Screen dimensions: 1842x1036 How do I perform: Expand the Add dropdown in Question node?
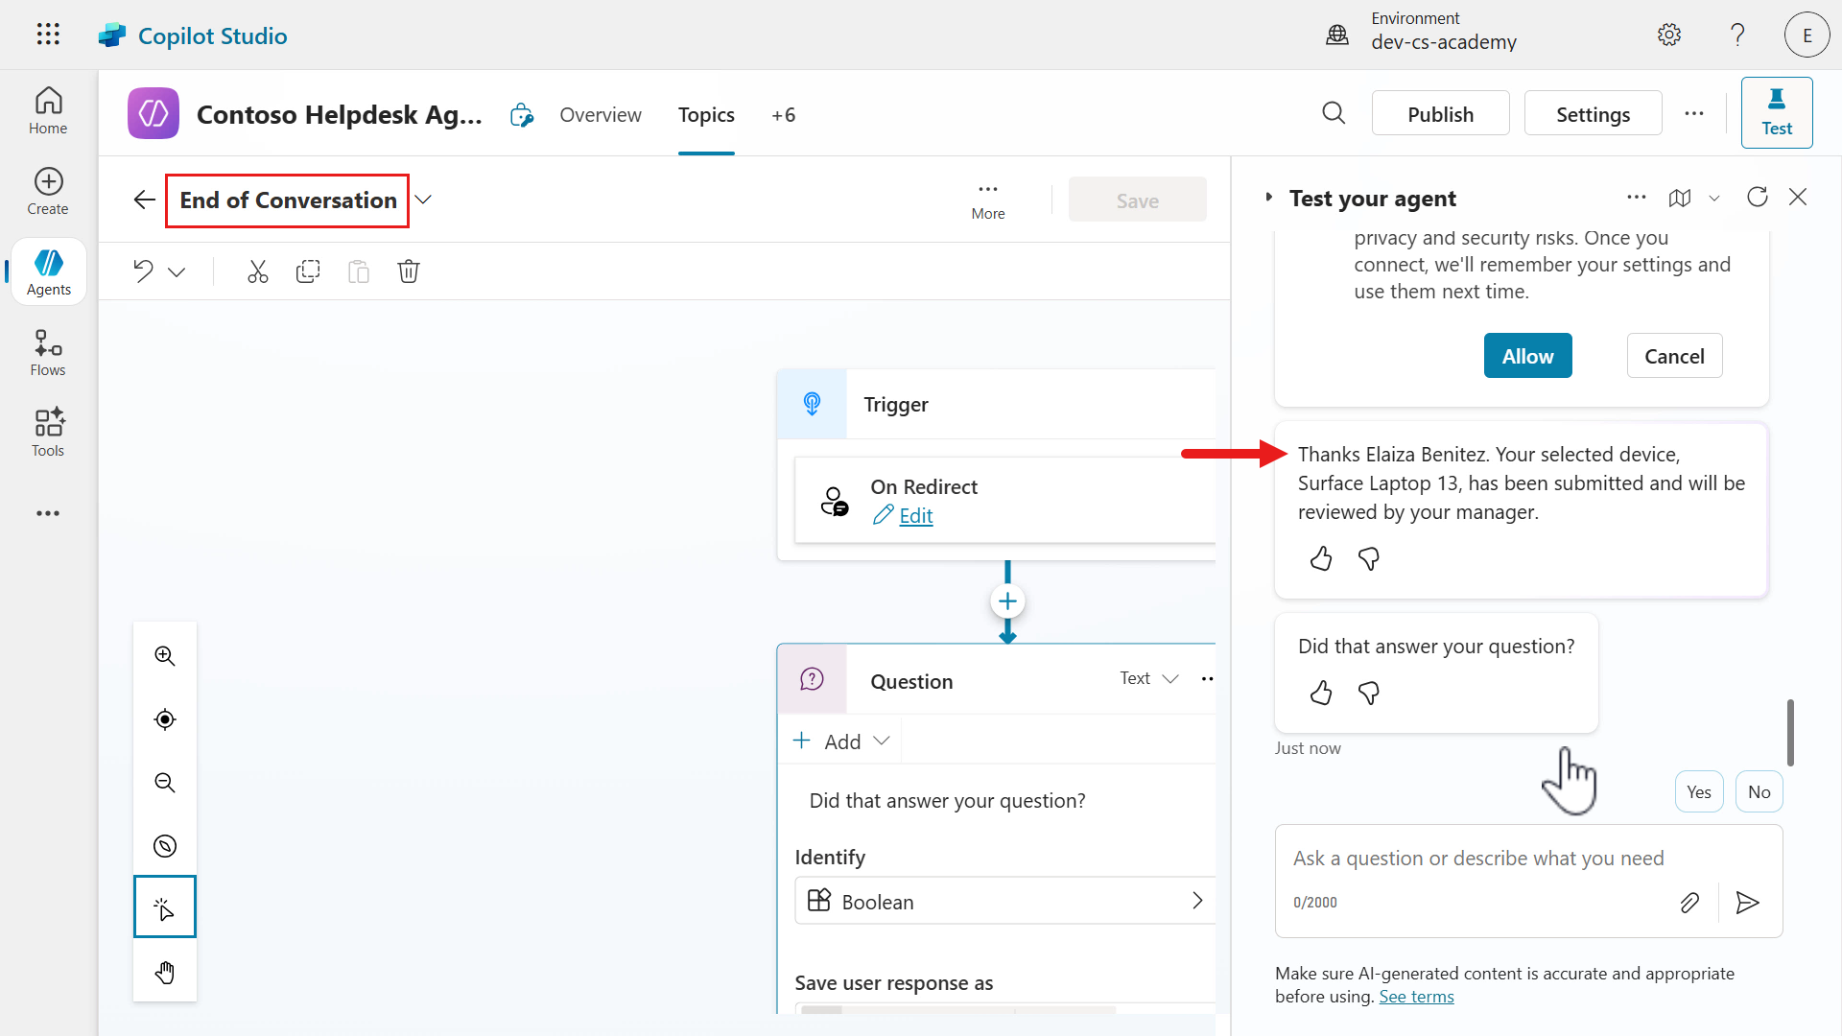pos(842,742)
